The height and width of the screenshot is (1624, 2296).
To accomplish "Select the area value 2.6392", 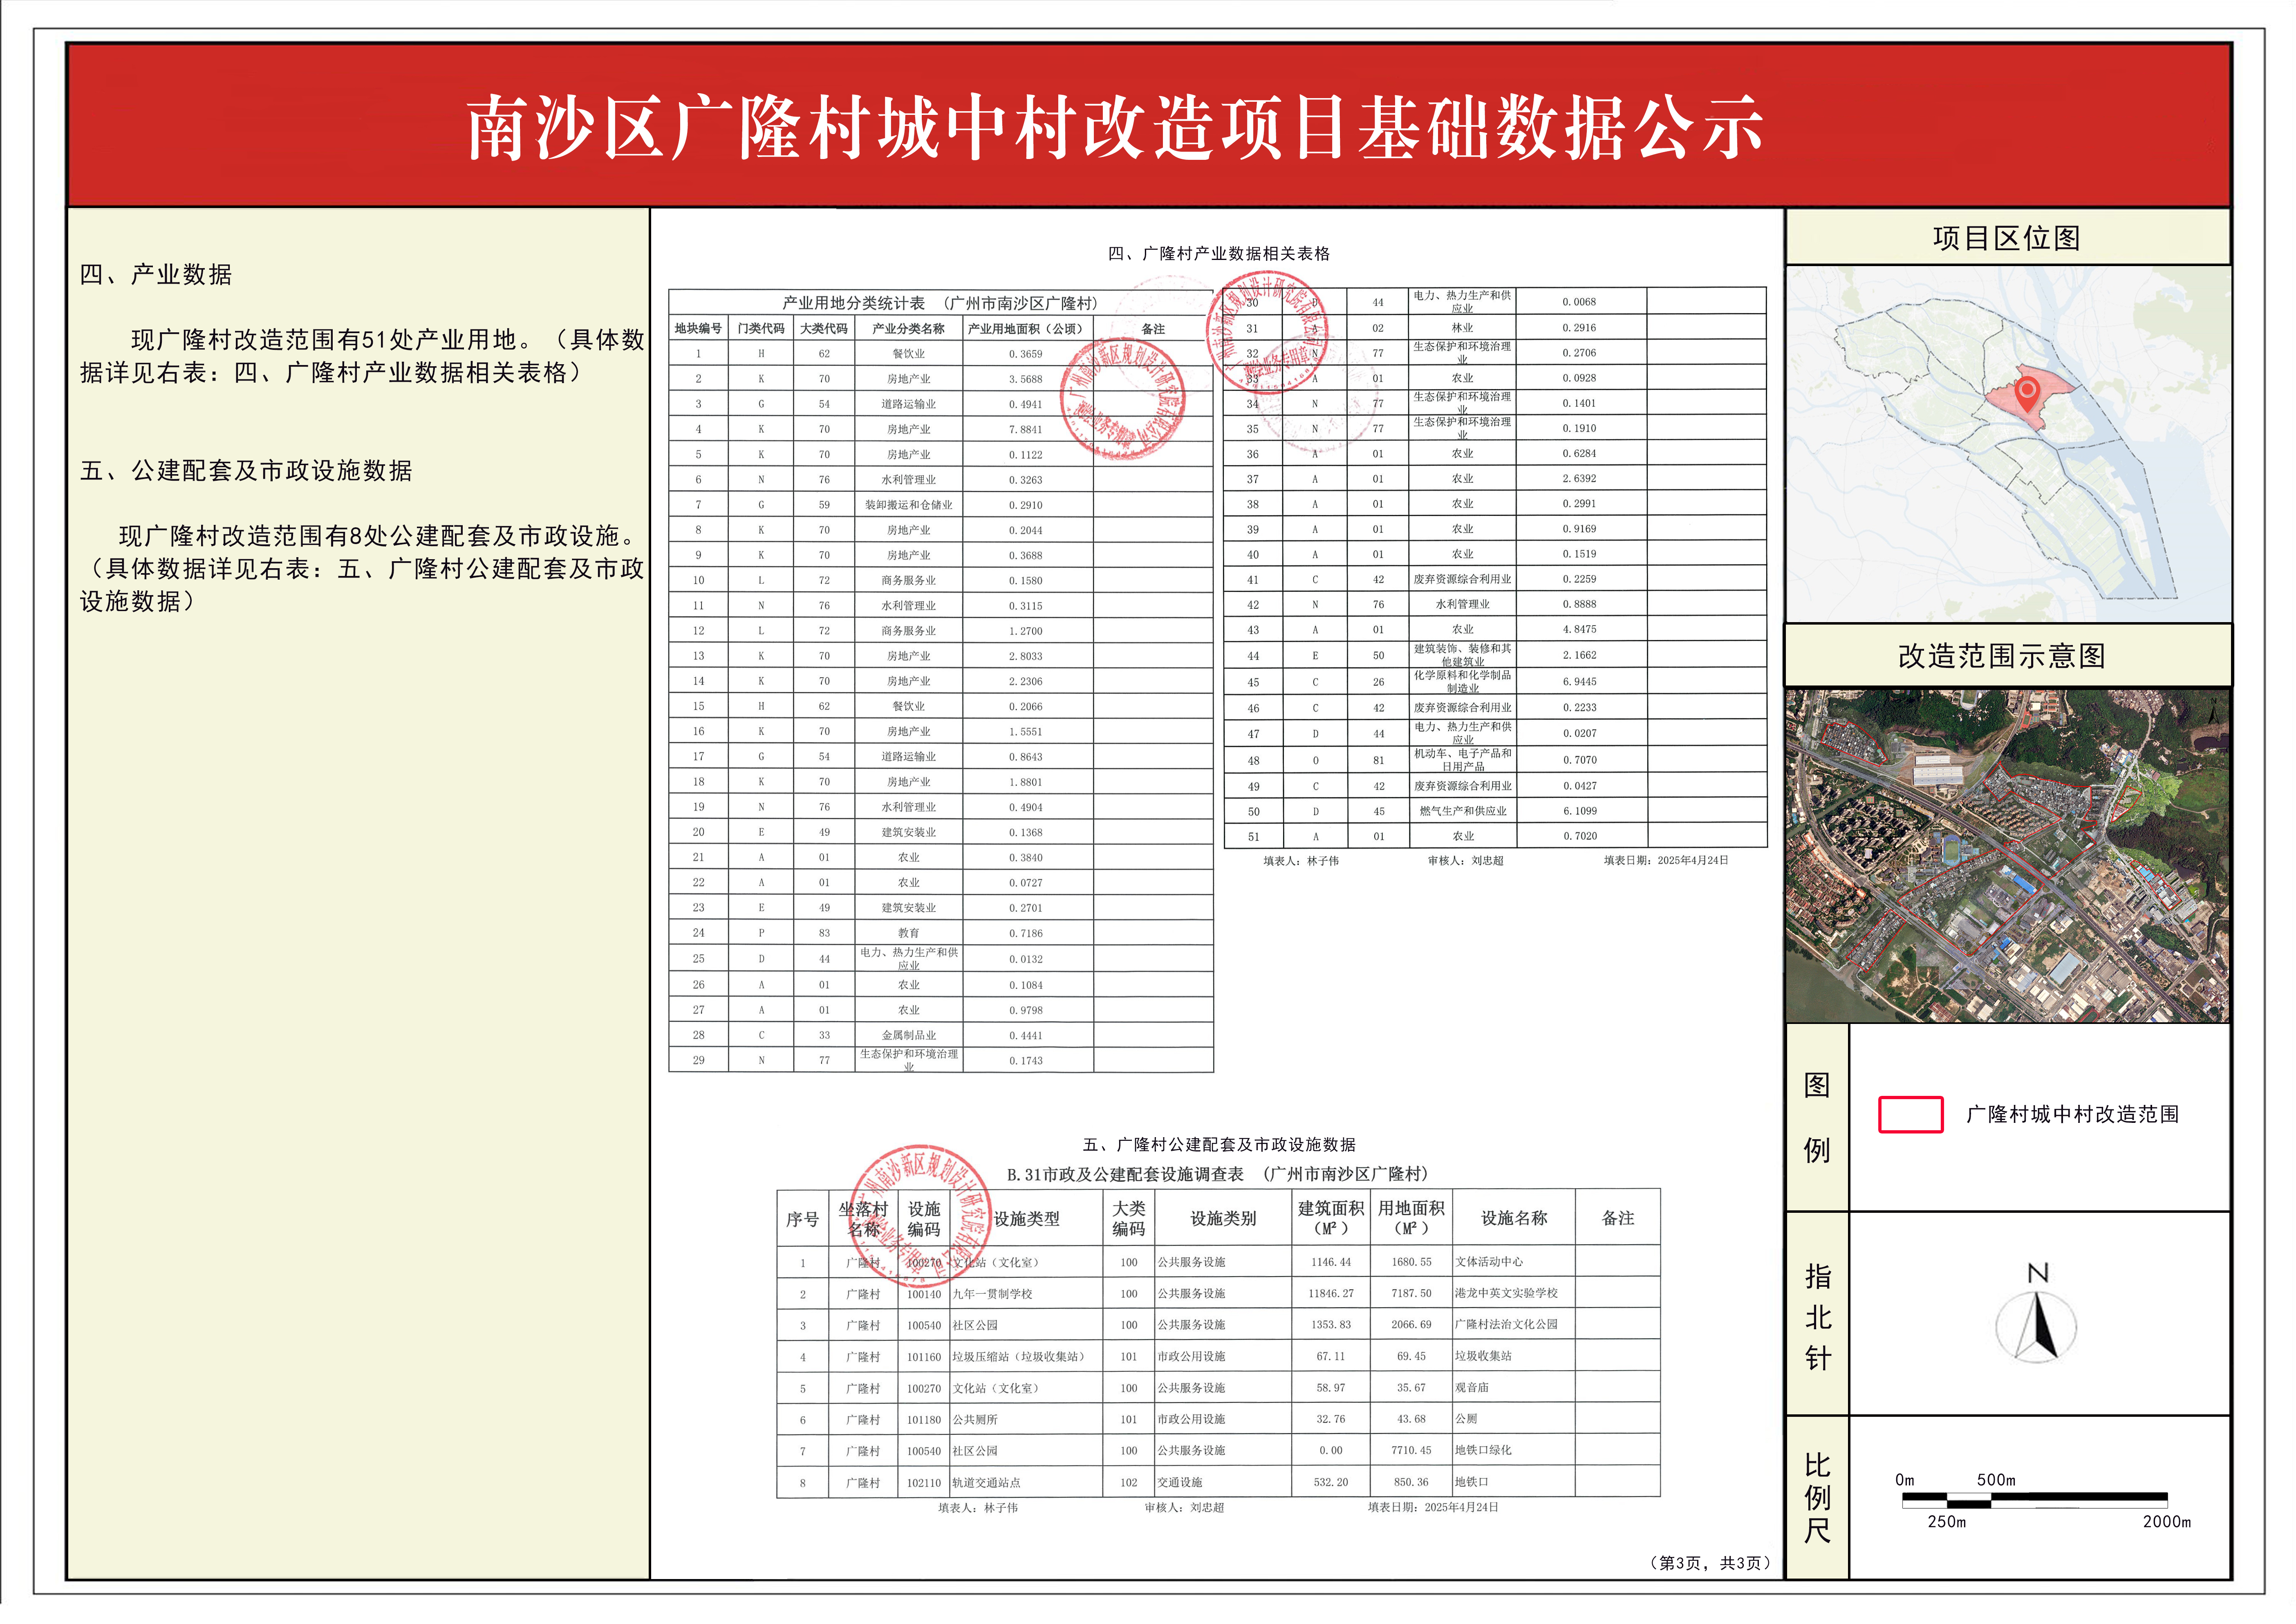I will click(1579, 479).
